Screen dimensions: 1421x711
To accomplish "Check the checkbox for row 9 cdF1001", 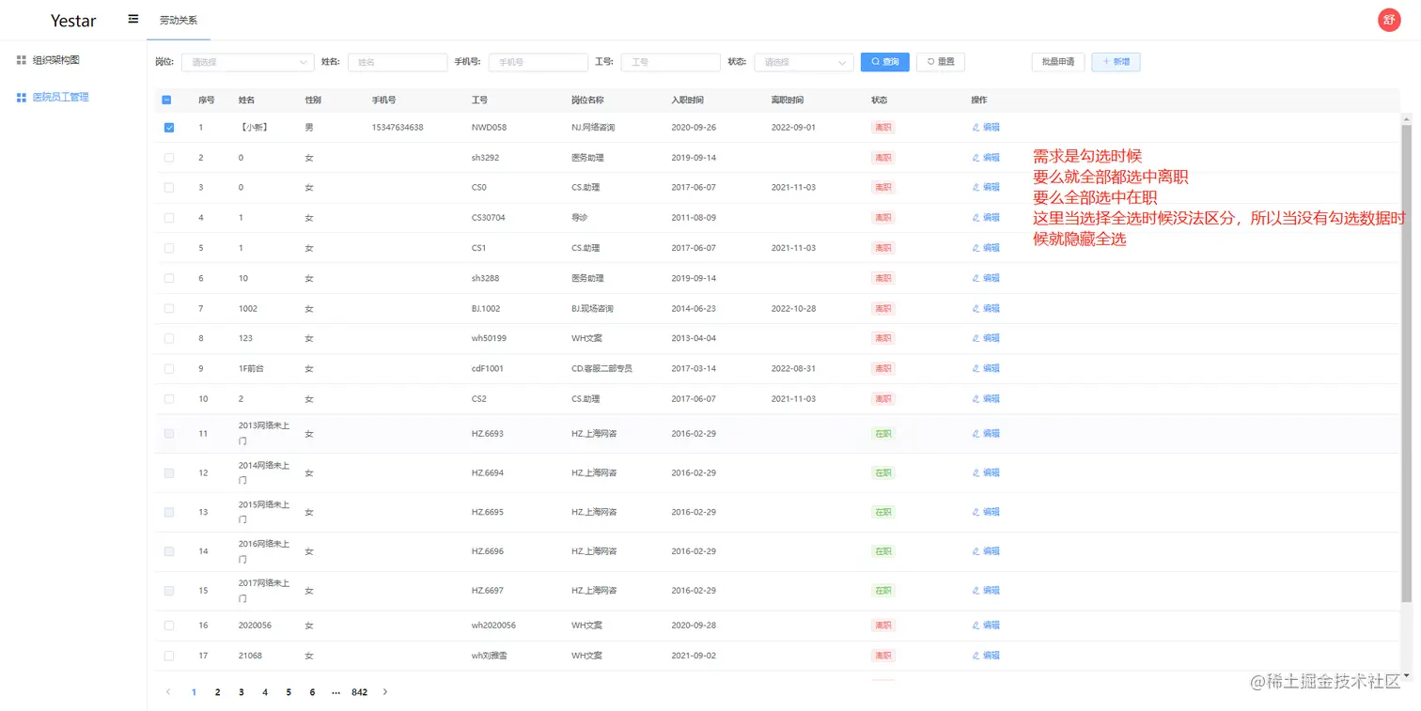I will [x=169, y=369].
